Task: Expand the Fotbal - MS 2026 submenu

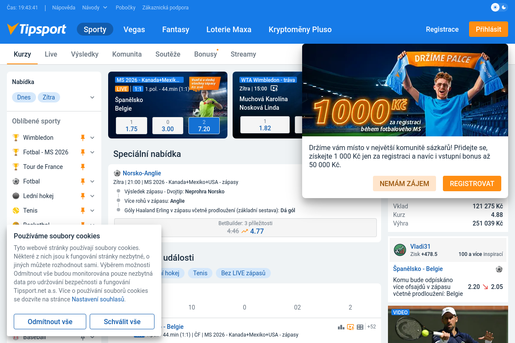Action: [92, 152]
